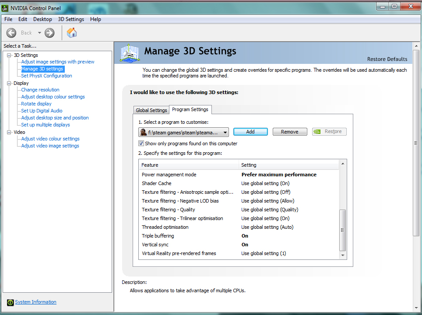Select Virtual Reality pre-rendered frames row
The height and width of the screenshot is (315, 422).
[x=239, y=253]
